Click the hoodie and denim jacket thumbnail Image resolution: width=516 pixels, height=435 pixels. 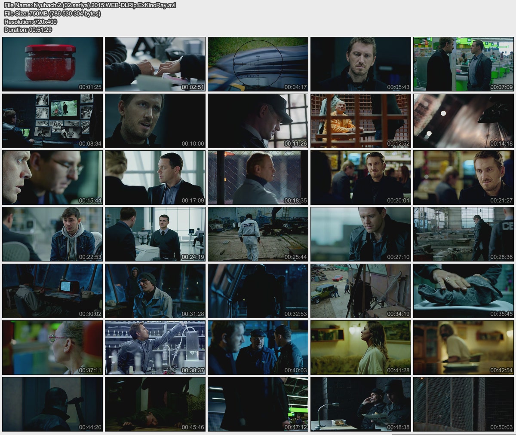(52, 234)
